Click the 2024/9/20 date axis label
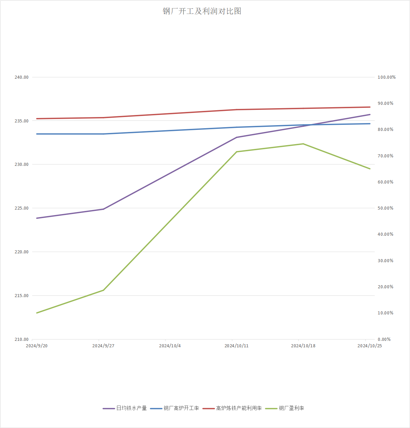The width and height of the screenshot is (410, 428). pyautogui.click(x=37, y=346)
